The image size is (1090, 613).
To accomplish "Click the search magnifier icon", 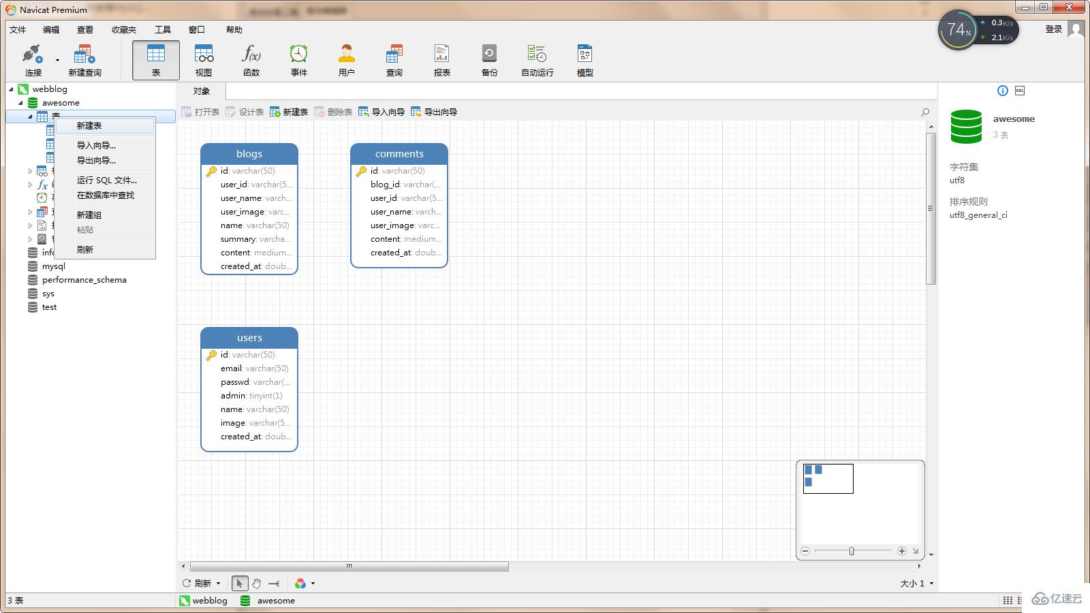I will (925, 112).
